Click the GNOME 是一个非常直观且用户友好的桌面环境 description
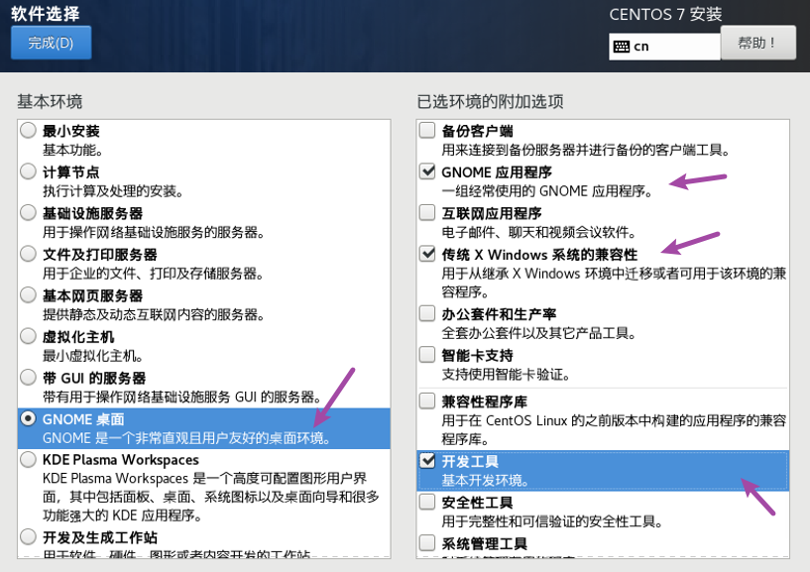The height and width of the screenshot is (572, 810). (186, 438)
